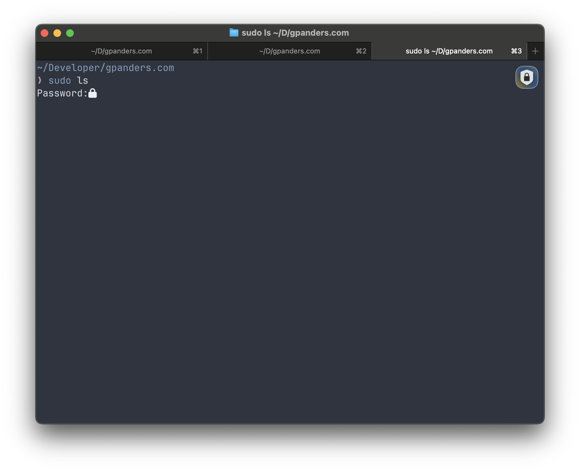Screen dimensions: 580x471
Task: Click the ls command argument
Action: [x=82, y=81]
